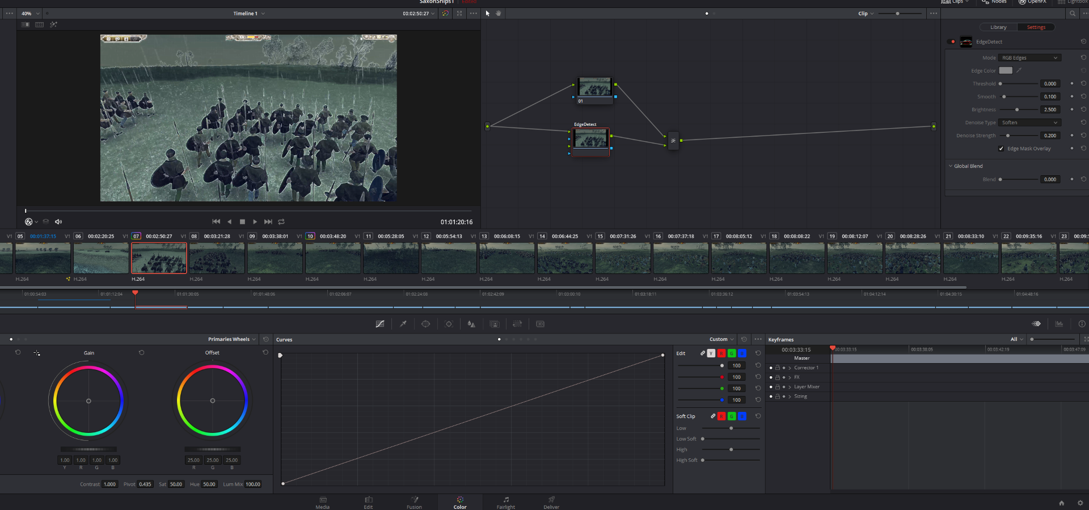Open project settings gear
1089x510 pixels.
(x=1080, y=503)
